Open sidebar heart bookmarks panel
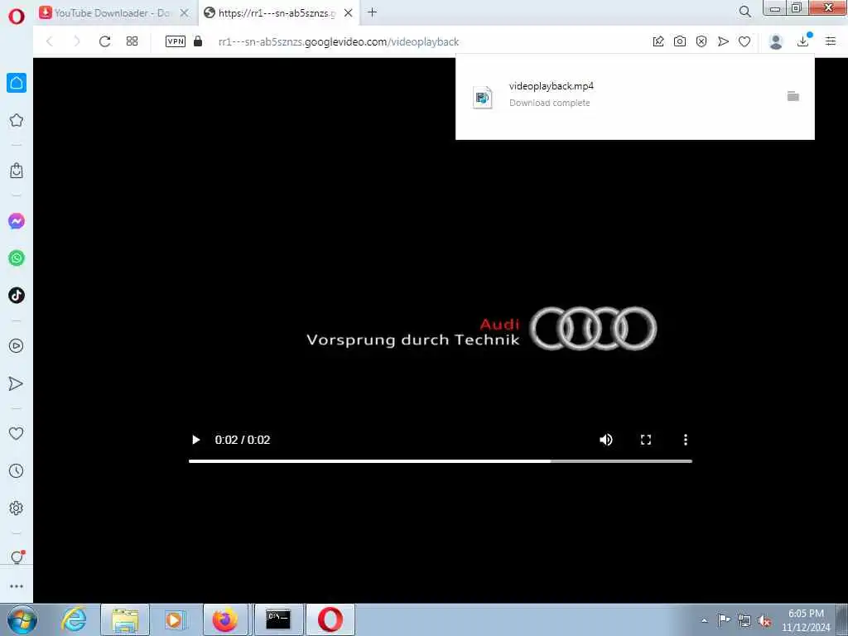Image resolution: width=848 pixels, height=636 pixels. point(17,433)
